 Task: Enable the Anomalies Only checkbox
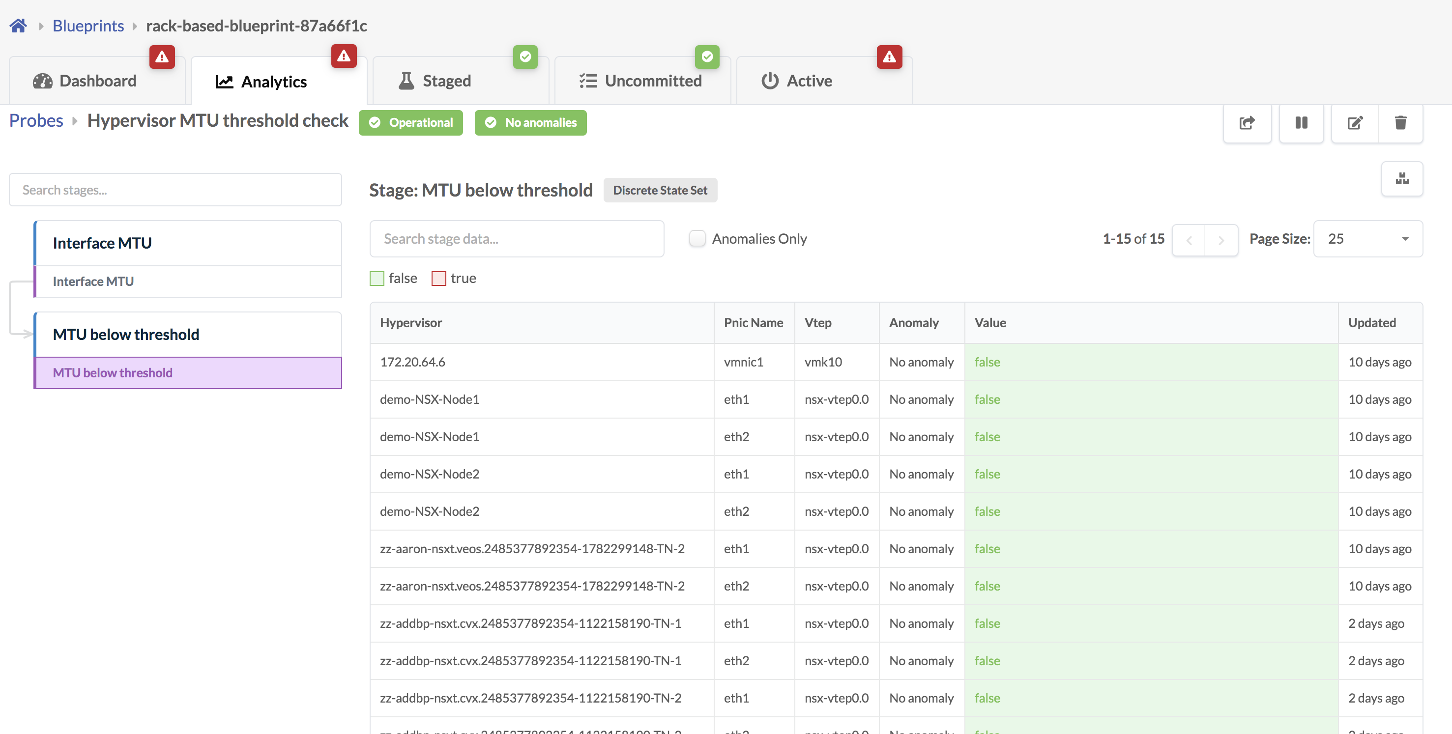(x=697, y=239)
